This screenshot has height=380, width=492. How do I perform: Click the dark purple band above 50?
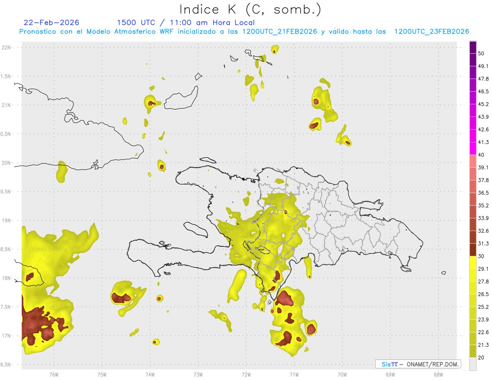coord(473,47)
